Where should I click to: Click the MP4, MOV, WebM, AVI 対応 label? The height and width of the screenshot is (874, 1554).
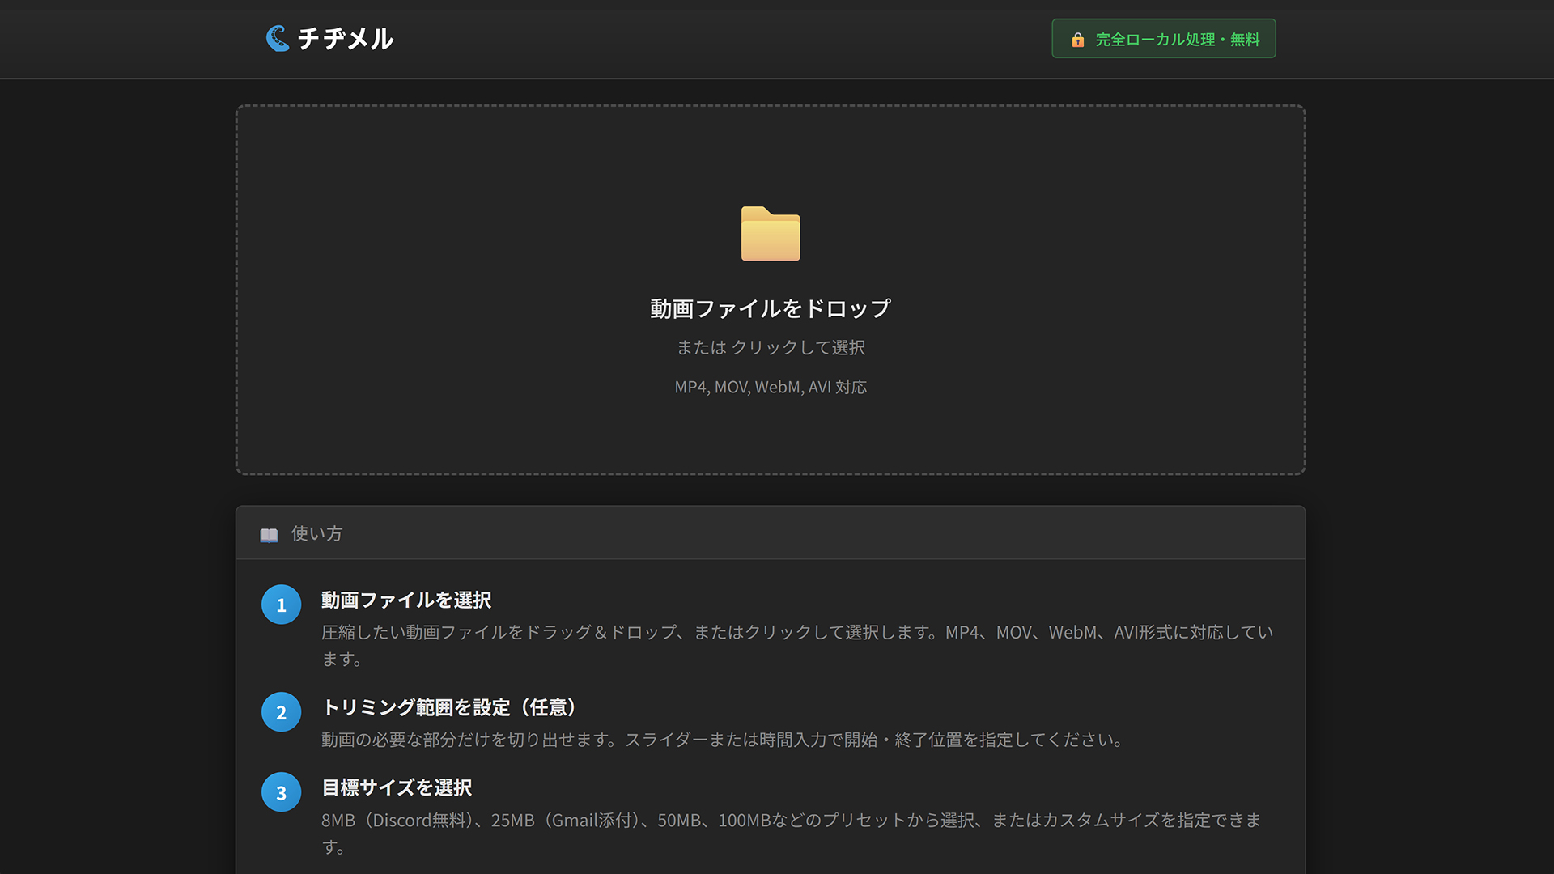[770, 387]
